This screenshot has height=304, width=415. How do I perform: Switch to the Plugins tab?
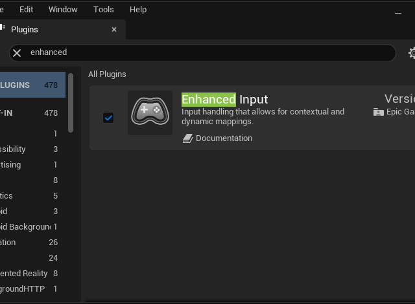25,29
